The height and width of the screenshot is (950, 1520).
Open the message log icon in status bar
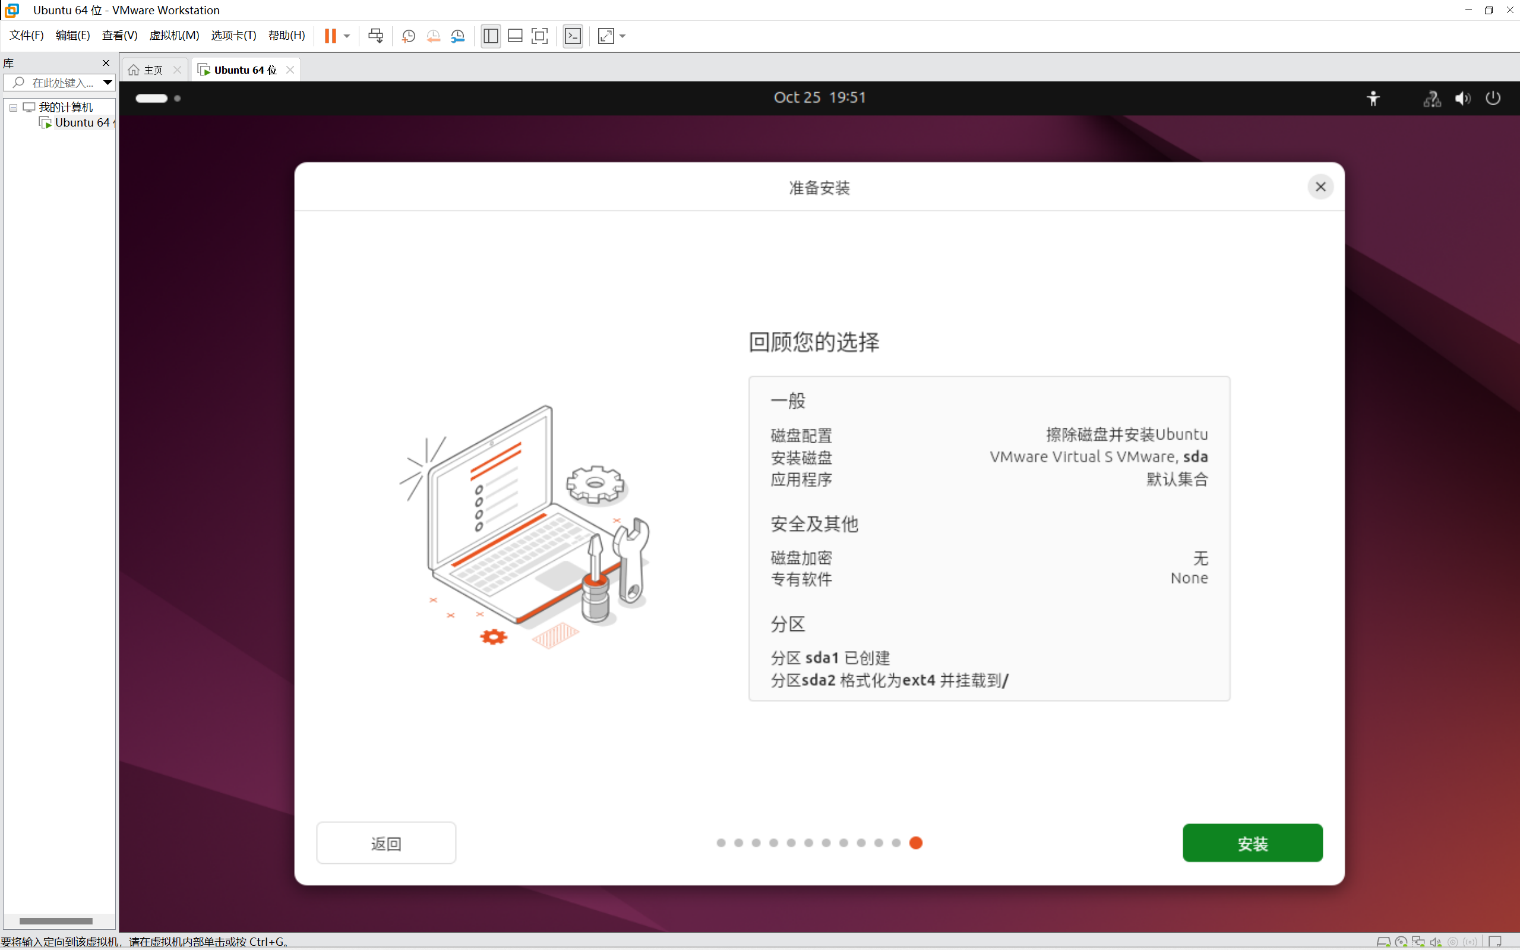coord(1495,941)
